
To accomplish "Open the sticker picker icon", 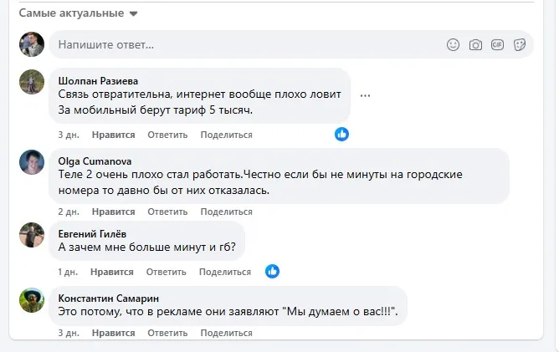I will 519,44.
